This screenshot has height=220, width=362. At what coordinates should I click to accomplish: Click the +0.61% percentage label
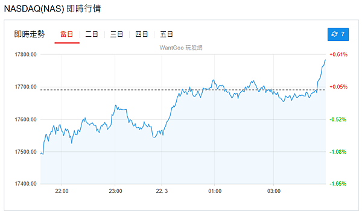(x=338, y=55)
